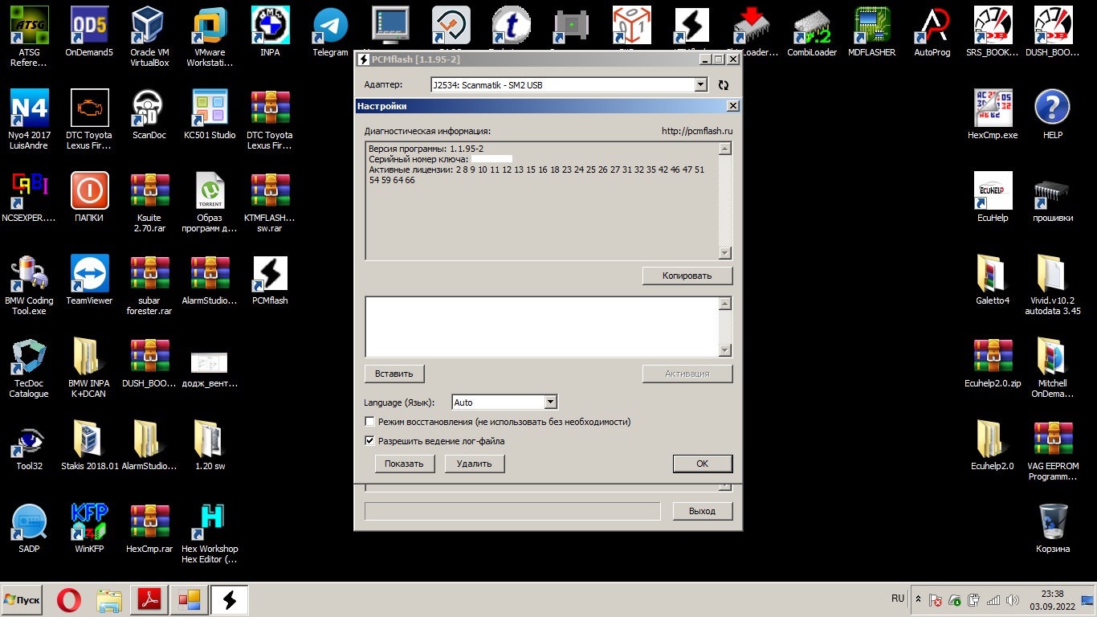Click the Удалить log button

pos(474,464)
